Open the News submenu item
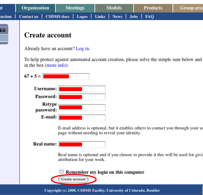203x195 pixels. (117, 17)
